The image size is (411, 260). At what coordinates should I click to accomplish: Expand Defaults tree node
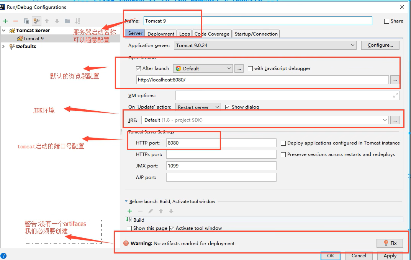3,47
